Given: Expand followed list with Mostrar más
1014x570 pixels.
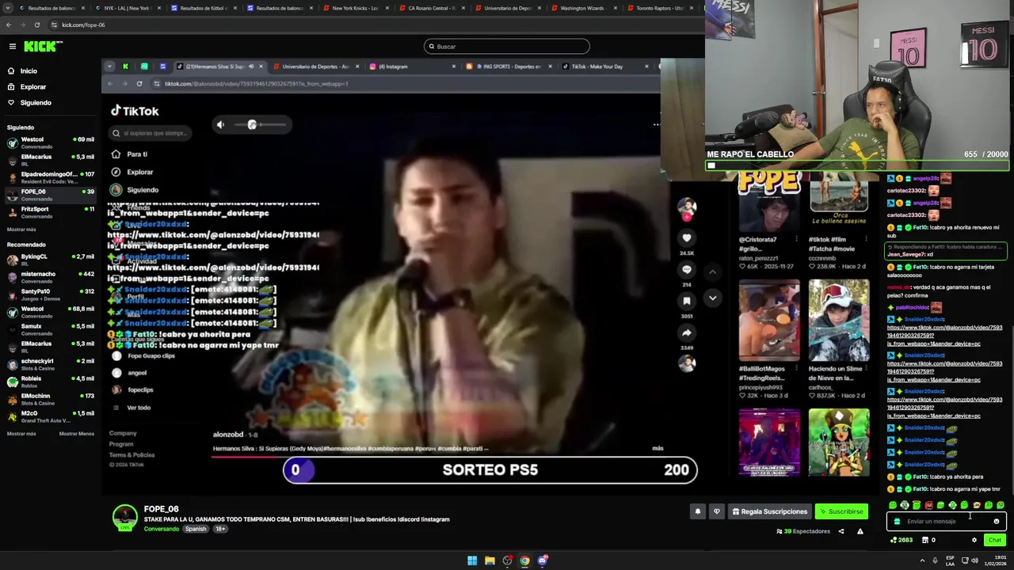Looking at the screenshot, I should 21,230.
